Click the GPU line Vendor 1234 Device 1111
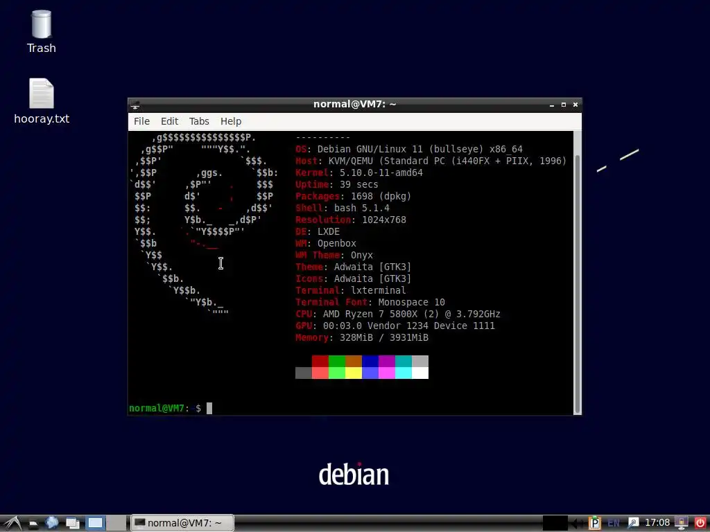Image resolution: width=710 pixels, height=532 pixels. click(x=395, y=326)
